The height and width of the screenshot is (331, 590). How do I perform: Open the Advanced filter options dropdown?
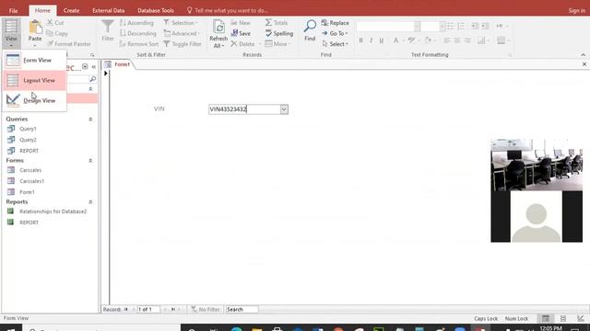182,33
